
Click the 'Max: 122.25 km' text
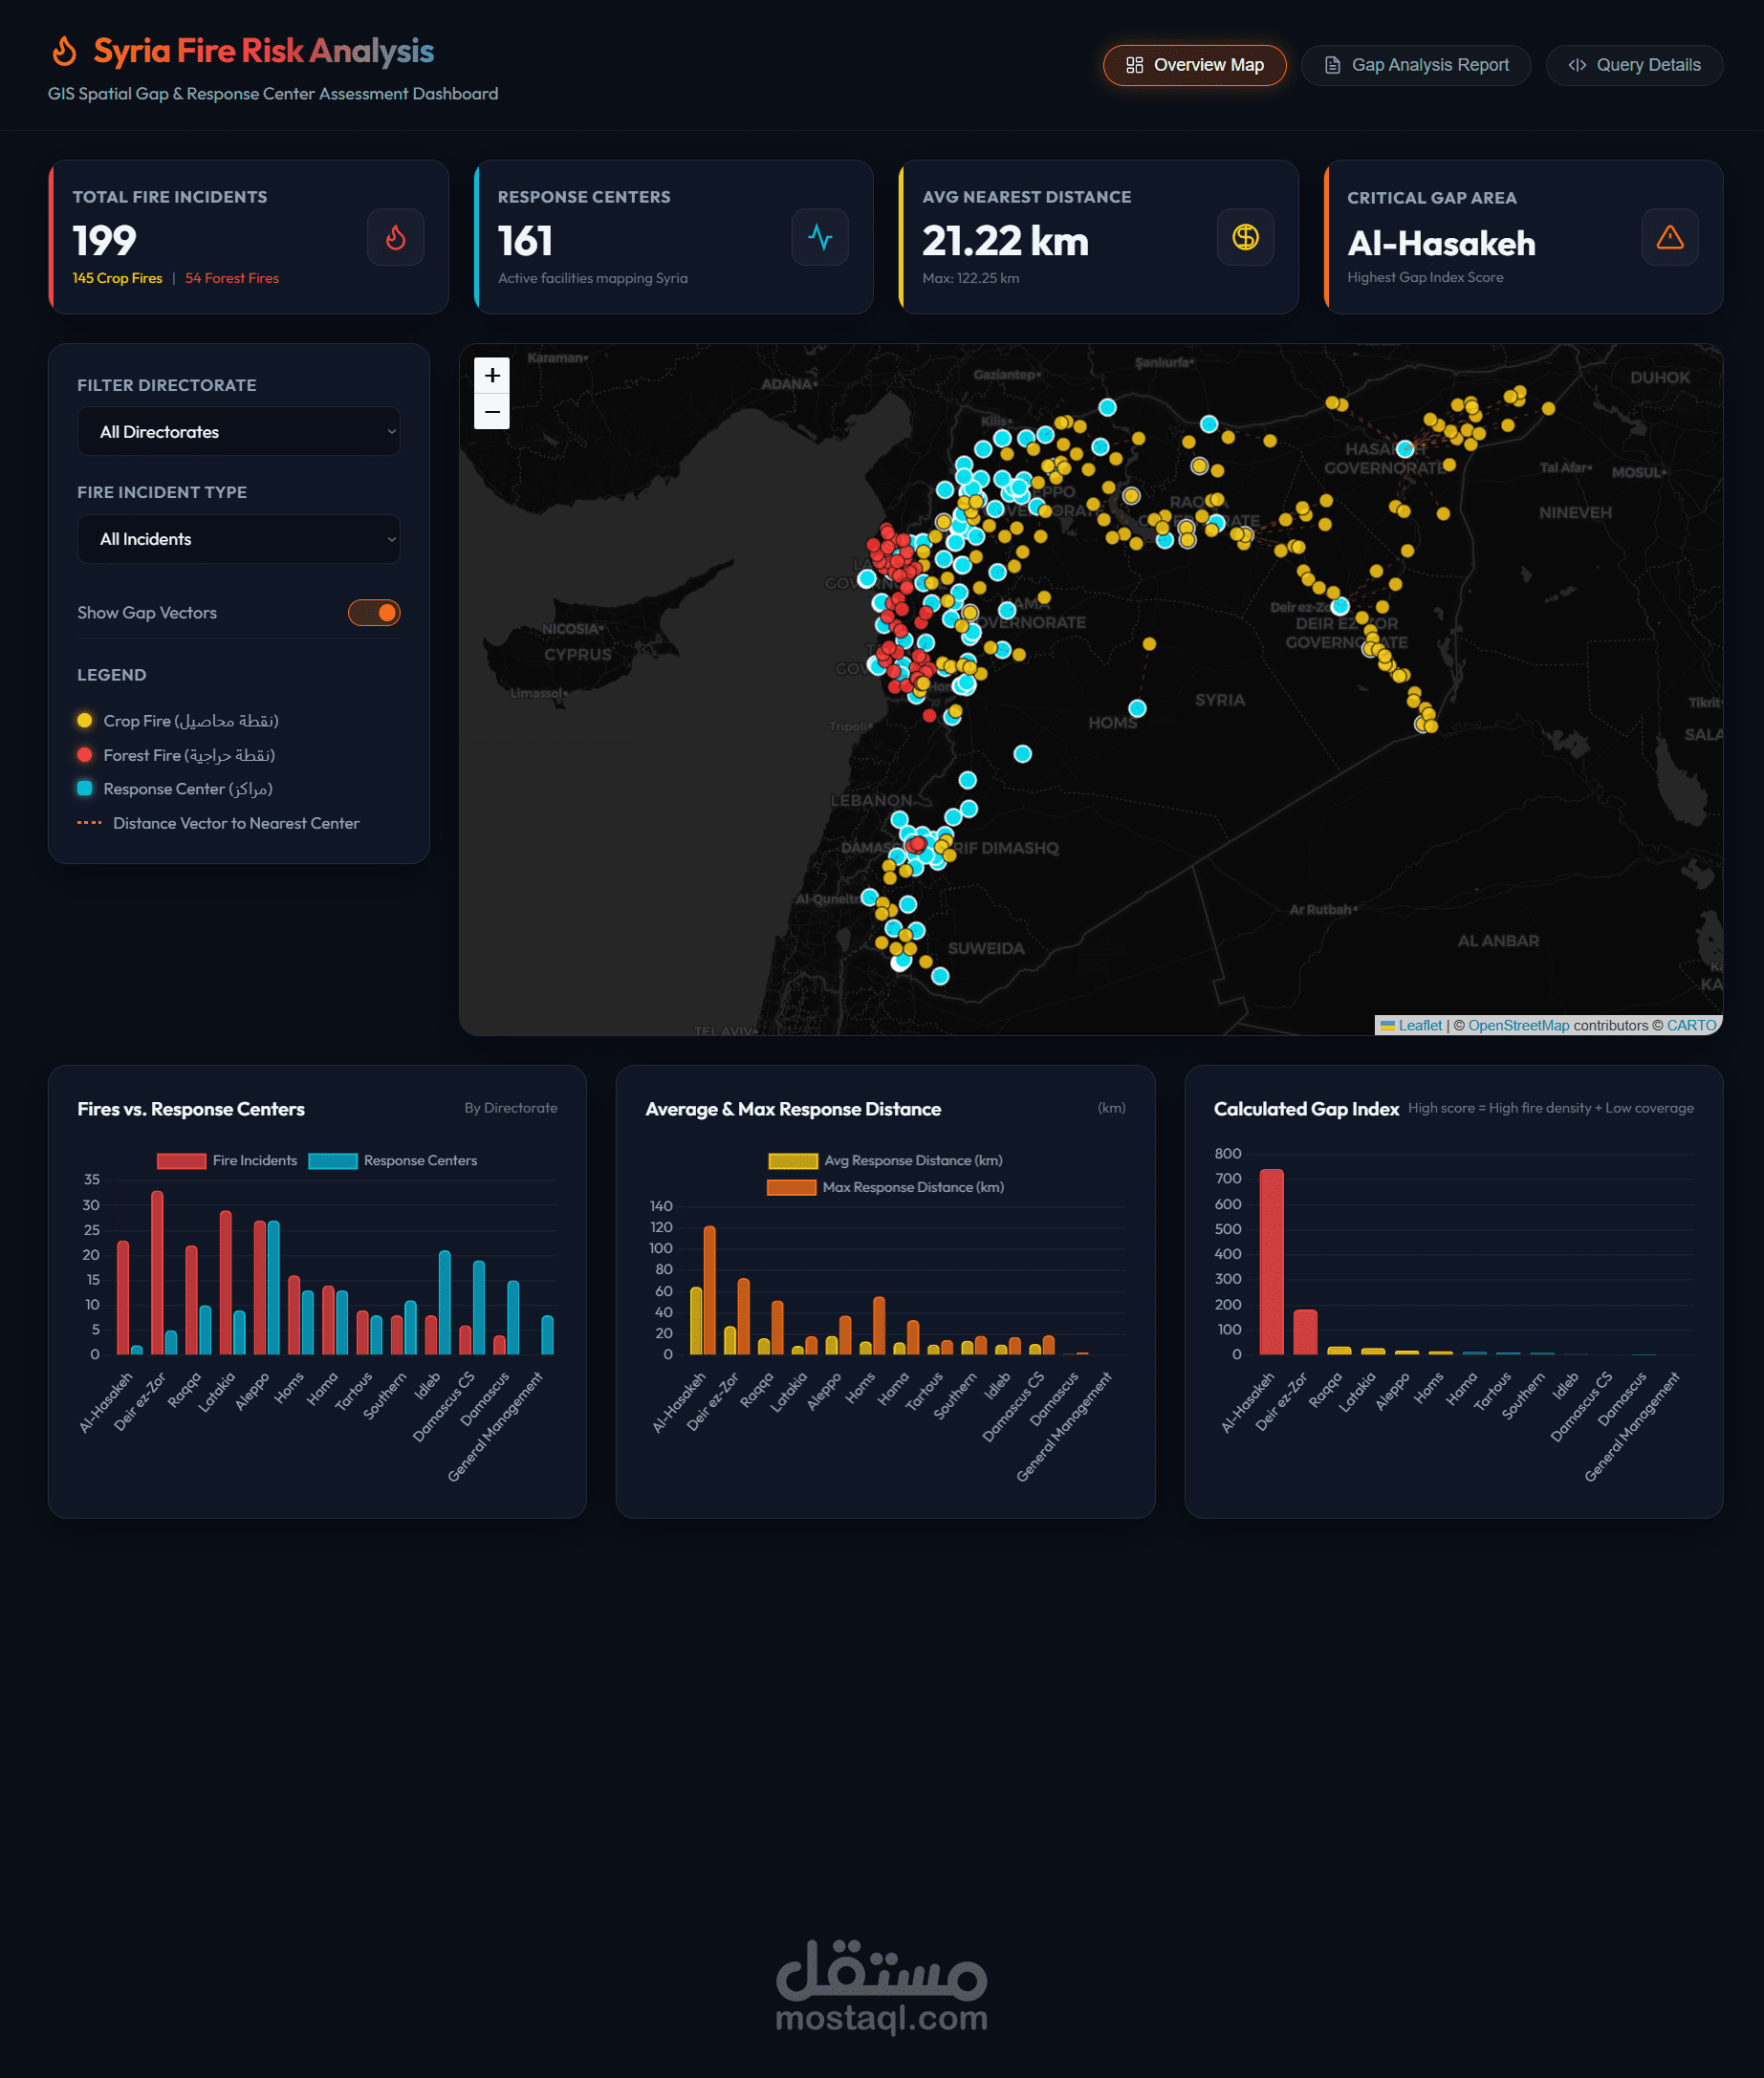point(970,278)
